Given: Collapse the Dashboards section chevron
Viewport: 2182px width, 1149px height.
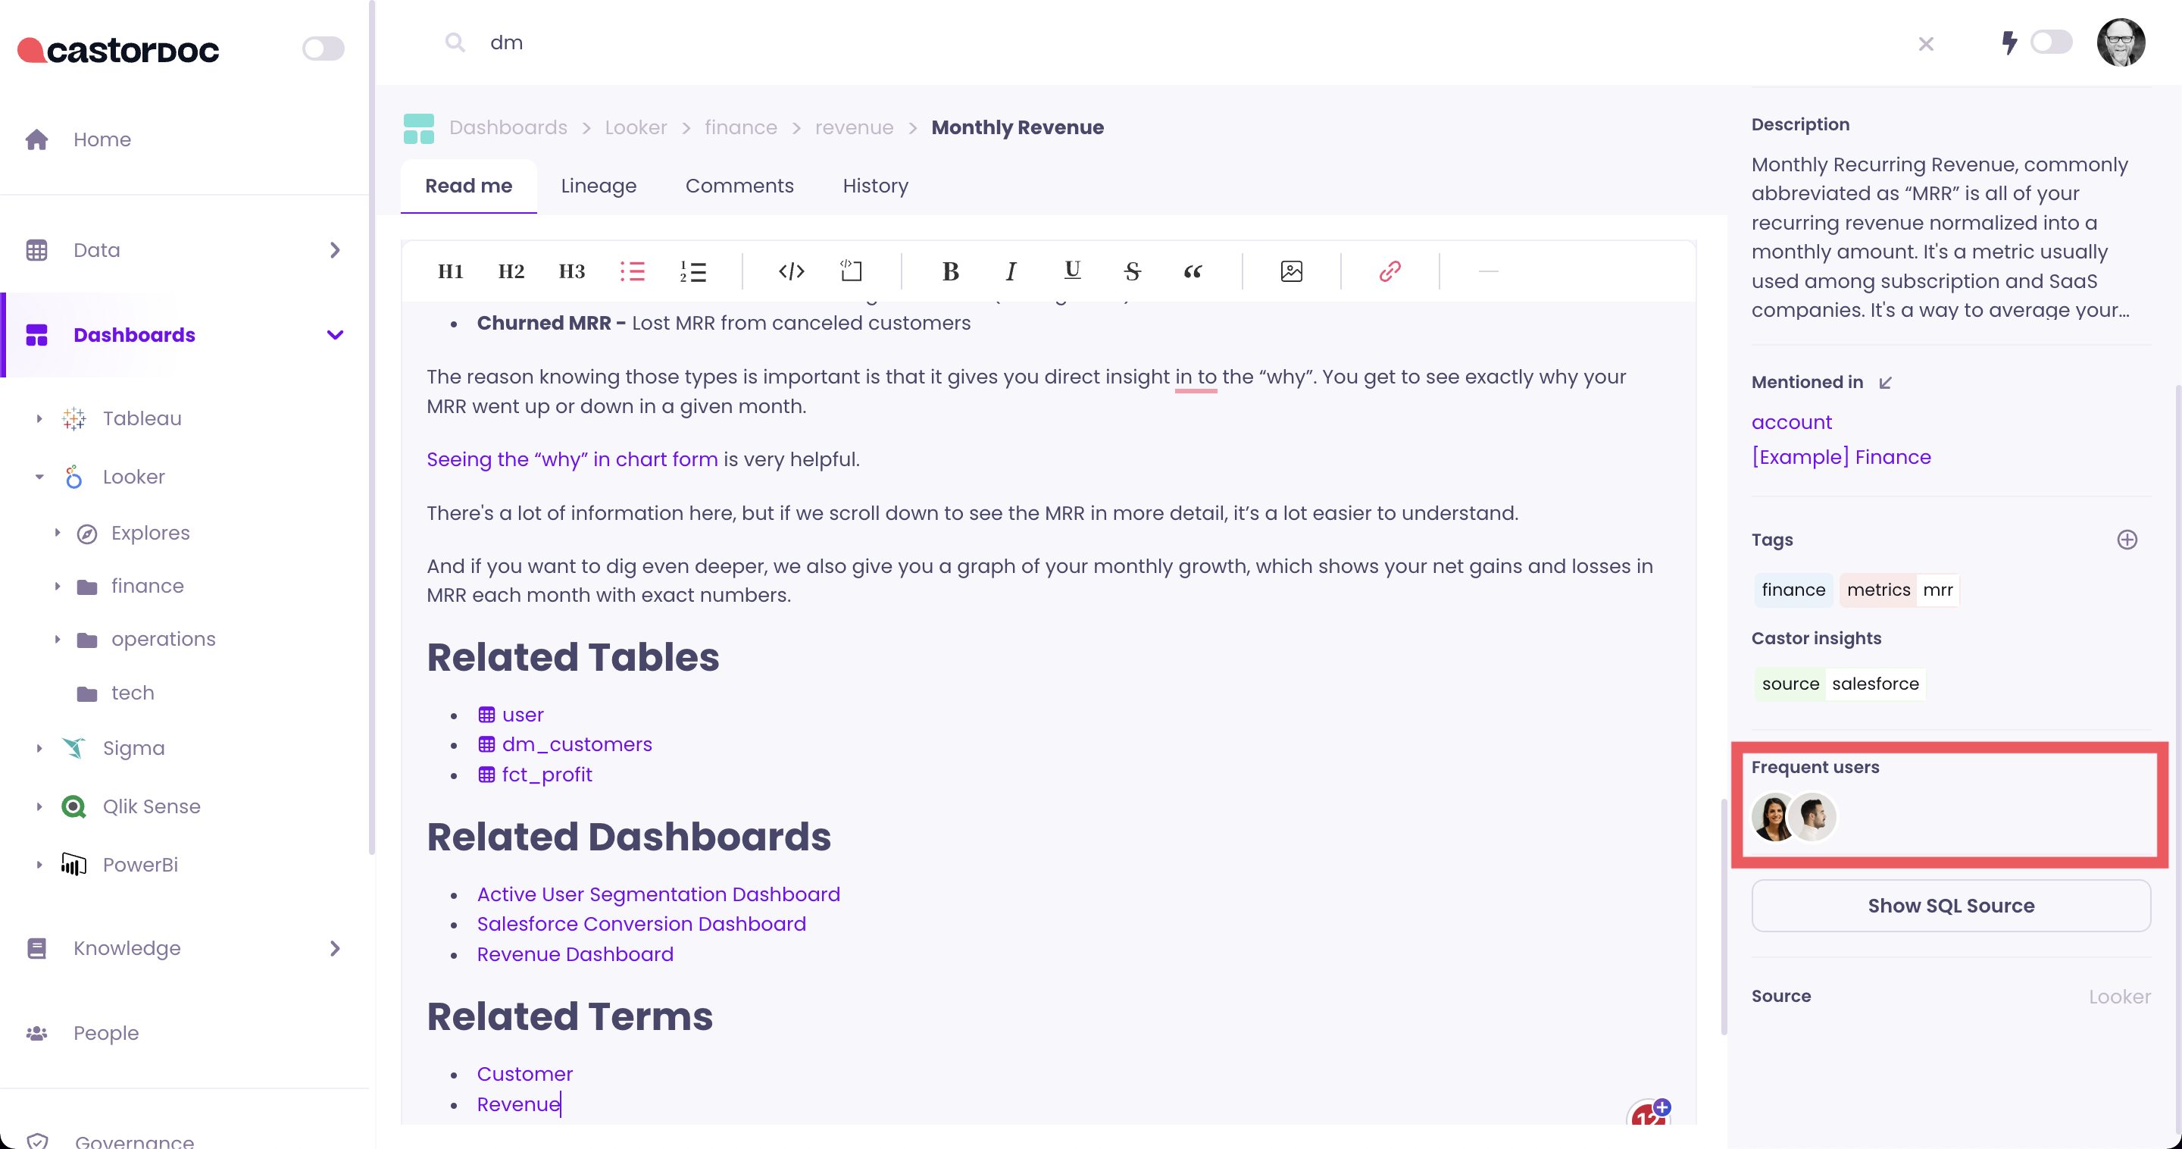Looking at the screenshot, I should coord(335,335).
